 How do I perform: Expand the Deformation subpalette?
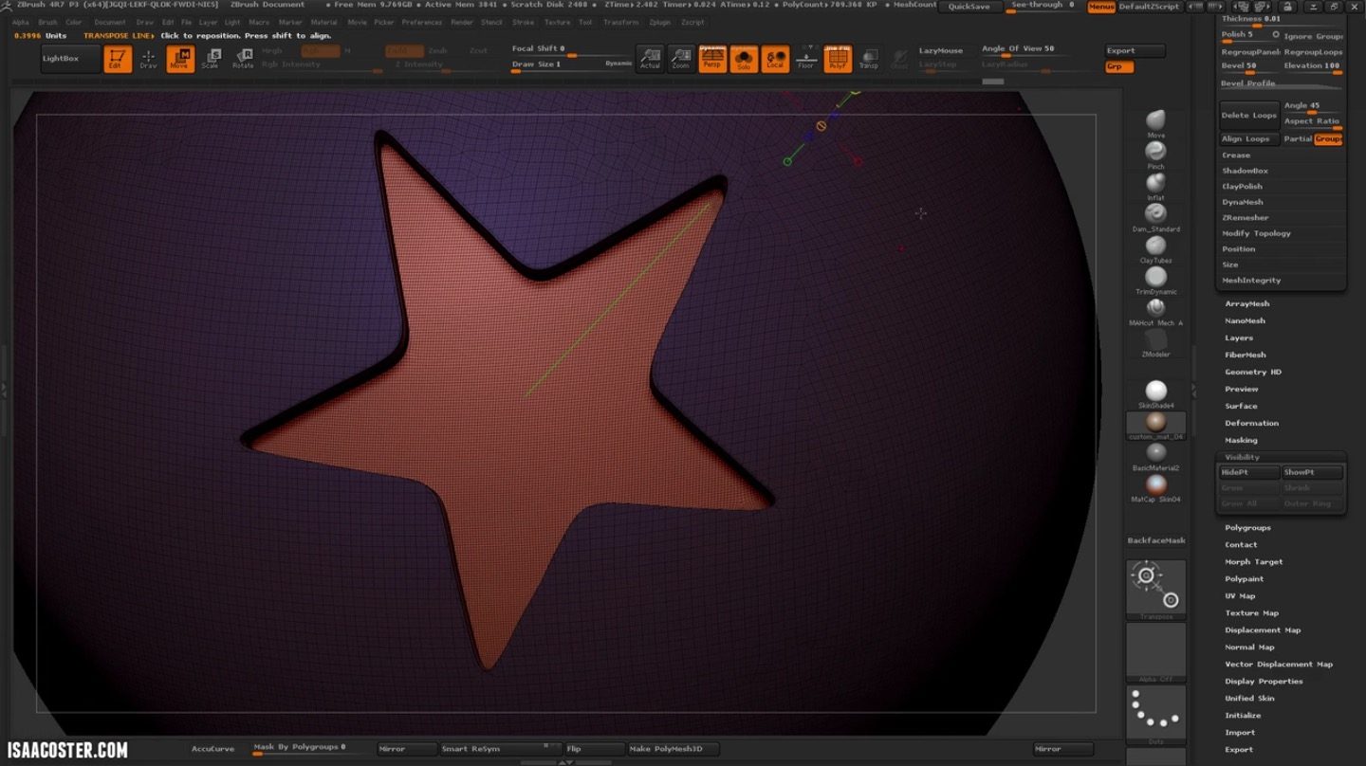(x=1251, y=423)
